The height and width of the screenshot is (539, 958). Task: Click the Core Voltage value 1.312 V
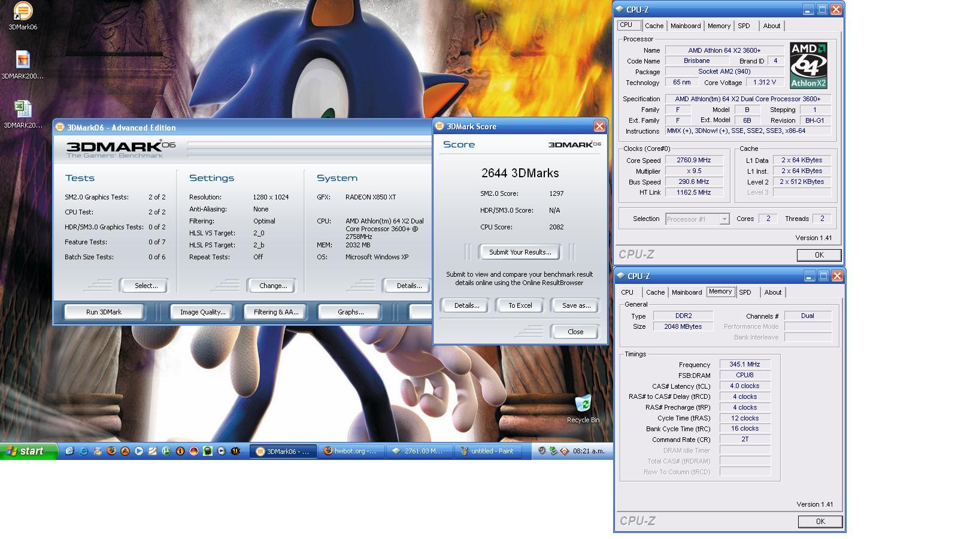point(765,83)
